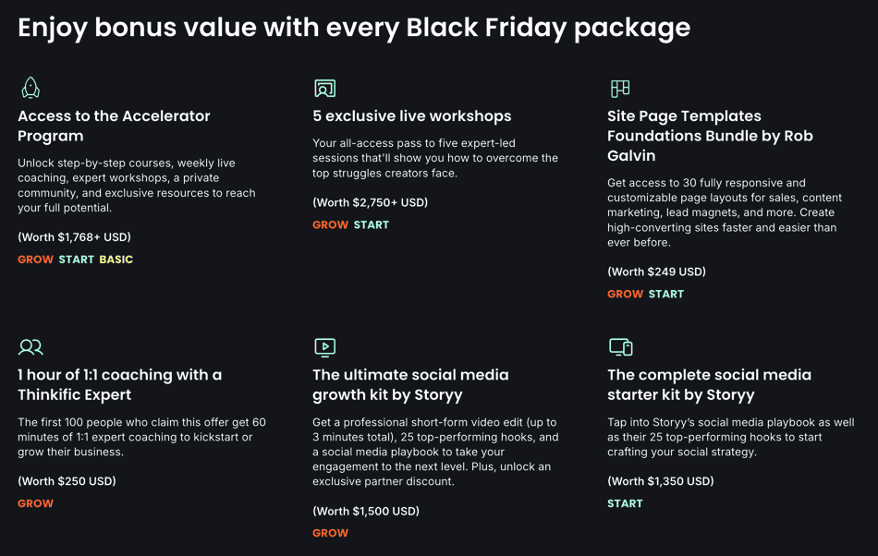This screenshot has height=556, width=878.
Task: Click START tag under live workshops
Action: (x=372, y=224)
